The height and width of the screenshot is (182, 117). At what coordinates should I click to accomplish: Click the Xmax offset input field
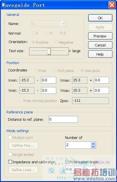(101, 80)
